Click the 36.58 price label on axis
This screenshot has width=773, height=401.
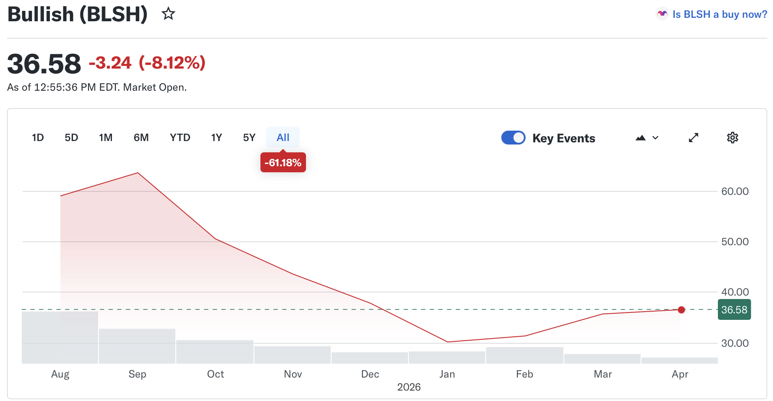click(x=734, y=310)
